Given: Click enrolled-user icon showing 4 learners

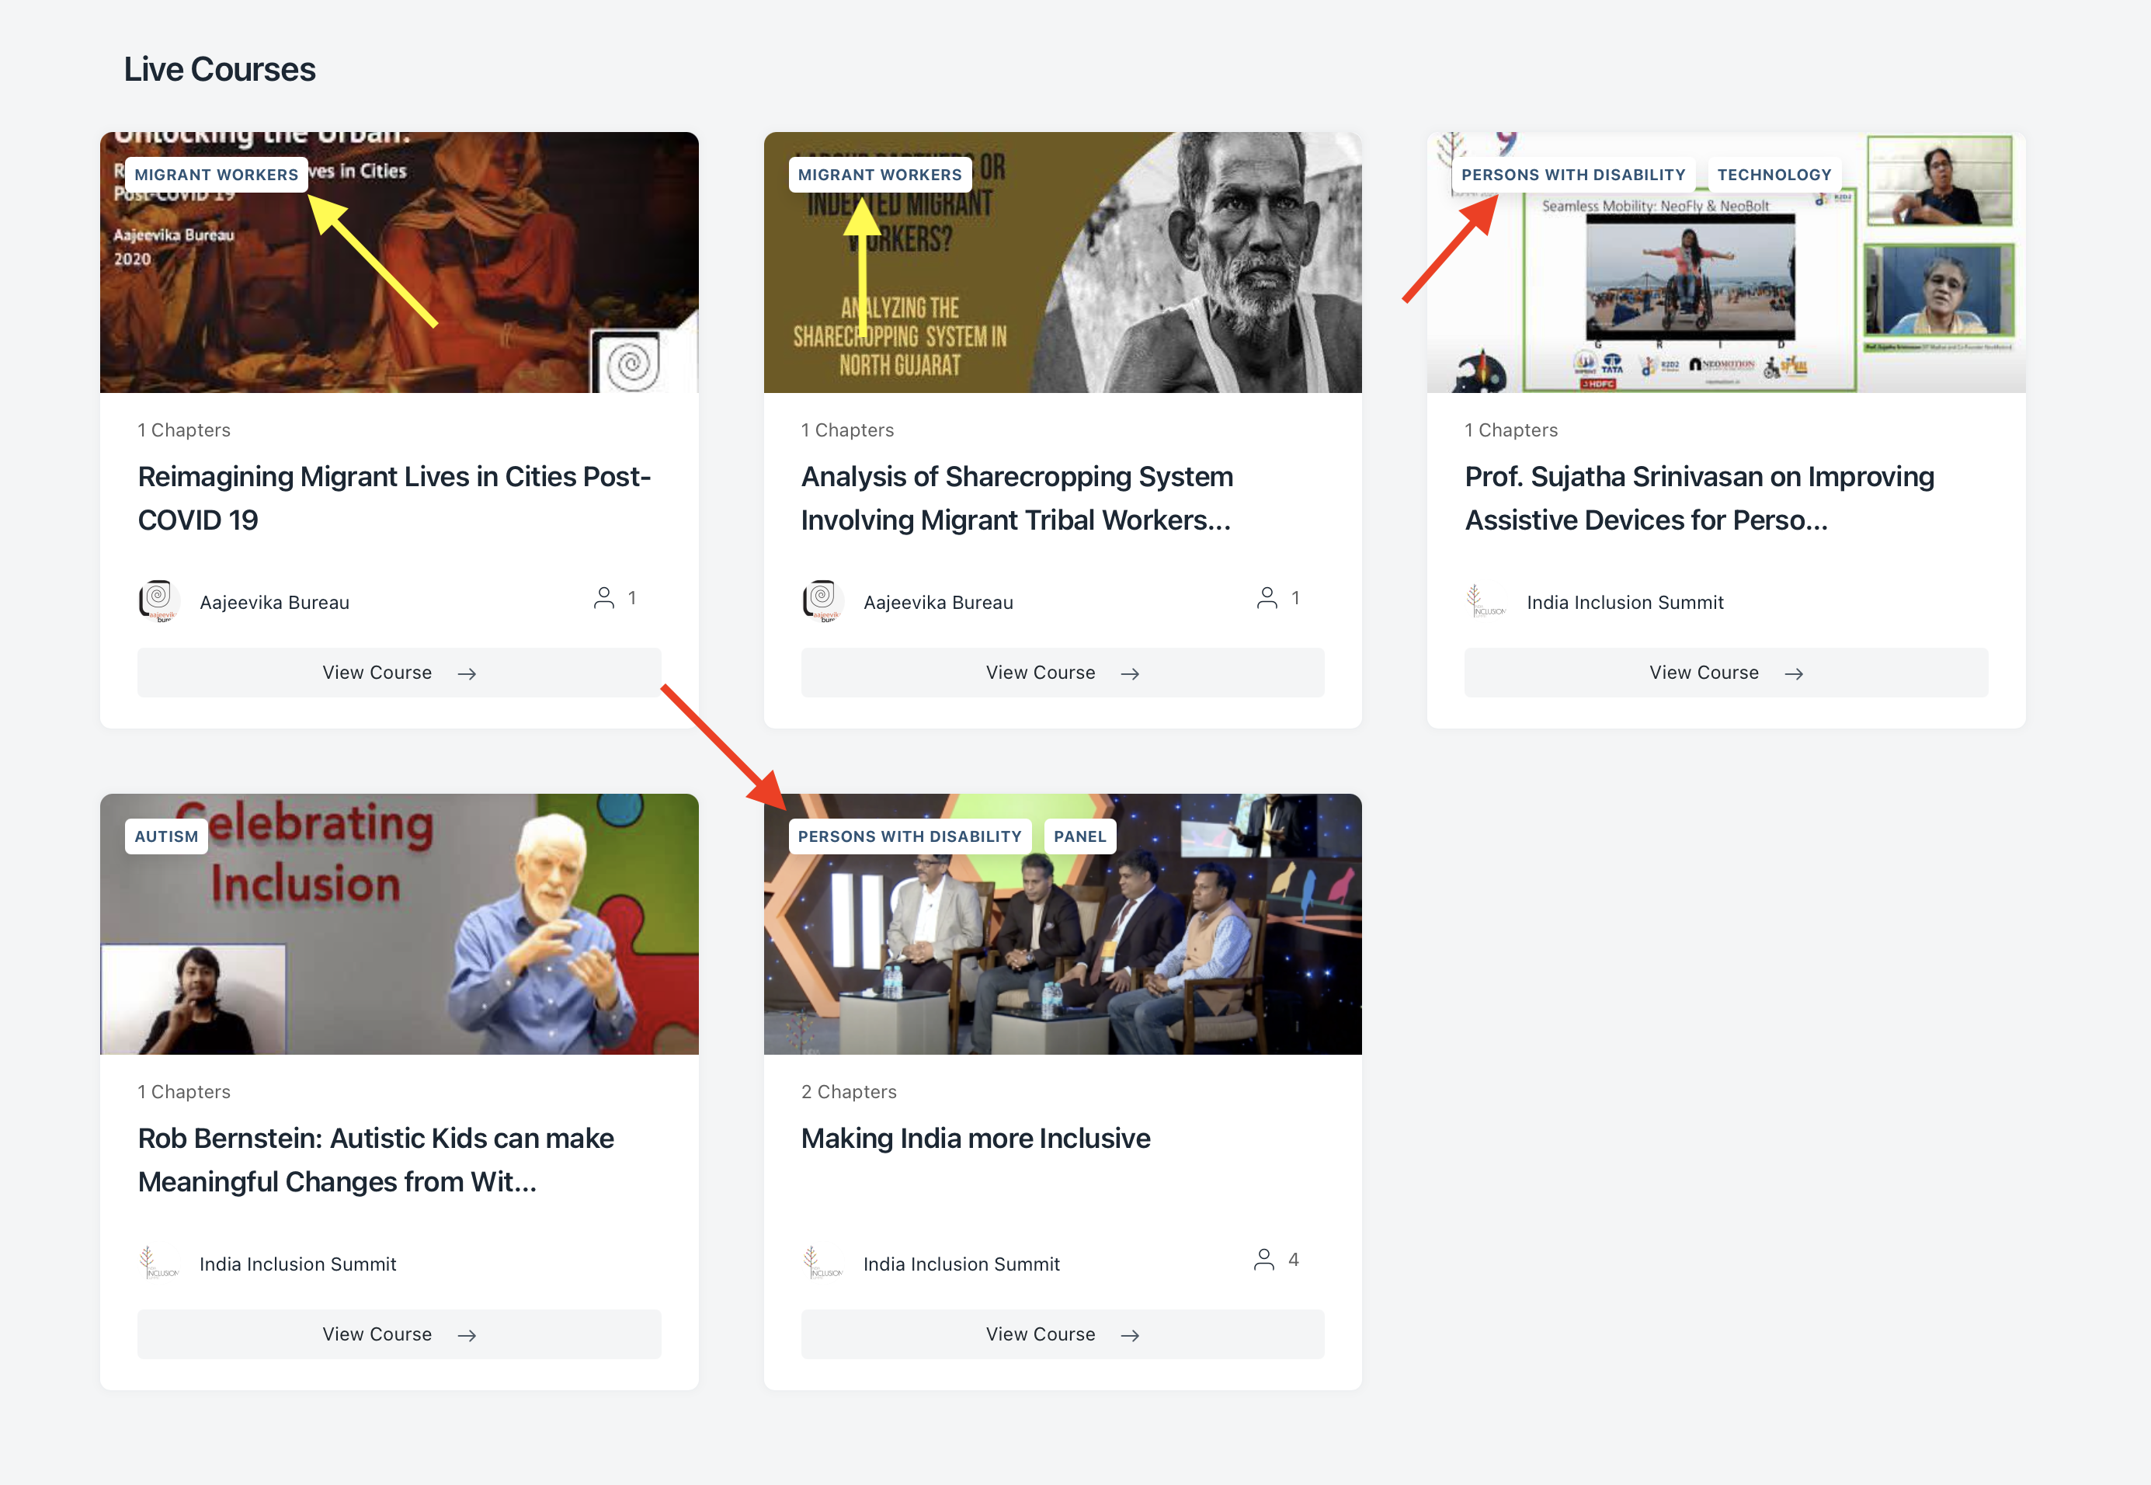Looking at the screenshot, I should tap(1263, 1259).
